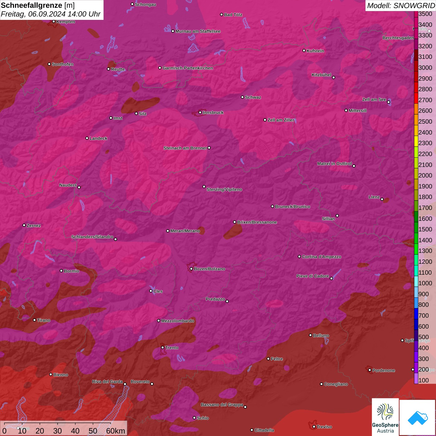Click the 2300 m yellow legend color
The height and width of the screenshot is (436, 436).
pyautogui.click(x=416, y=141)
